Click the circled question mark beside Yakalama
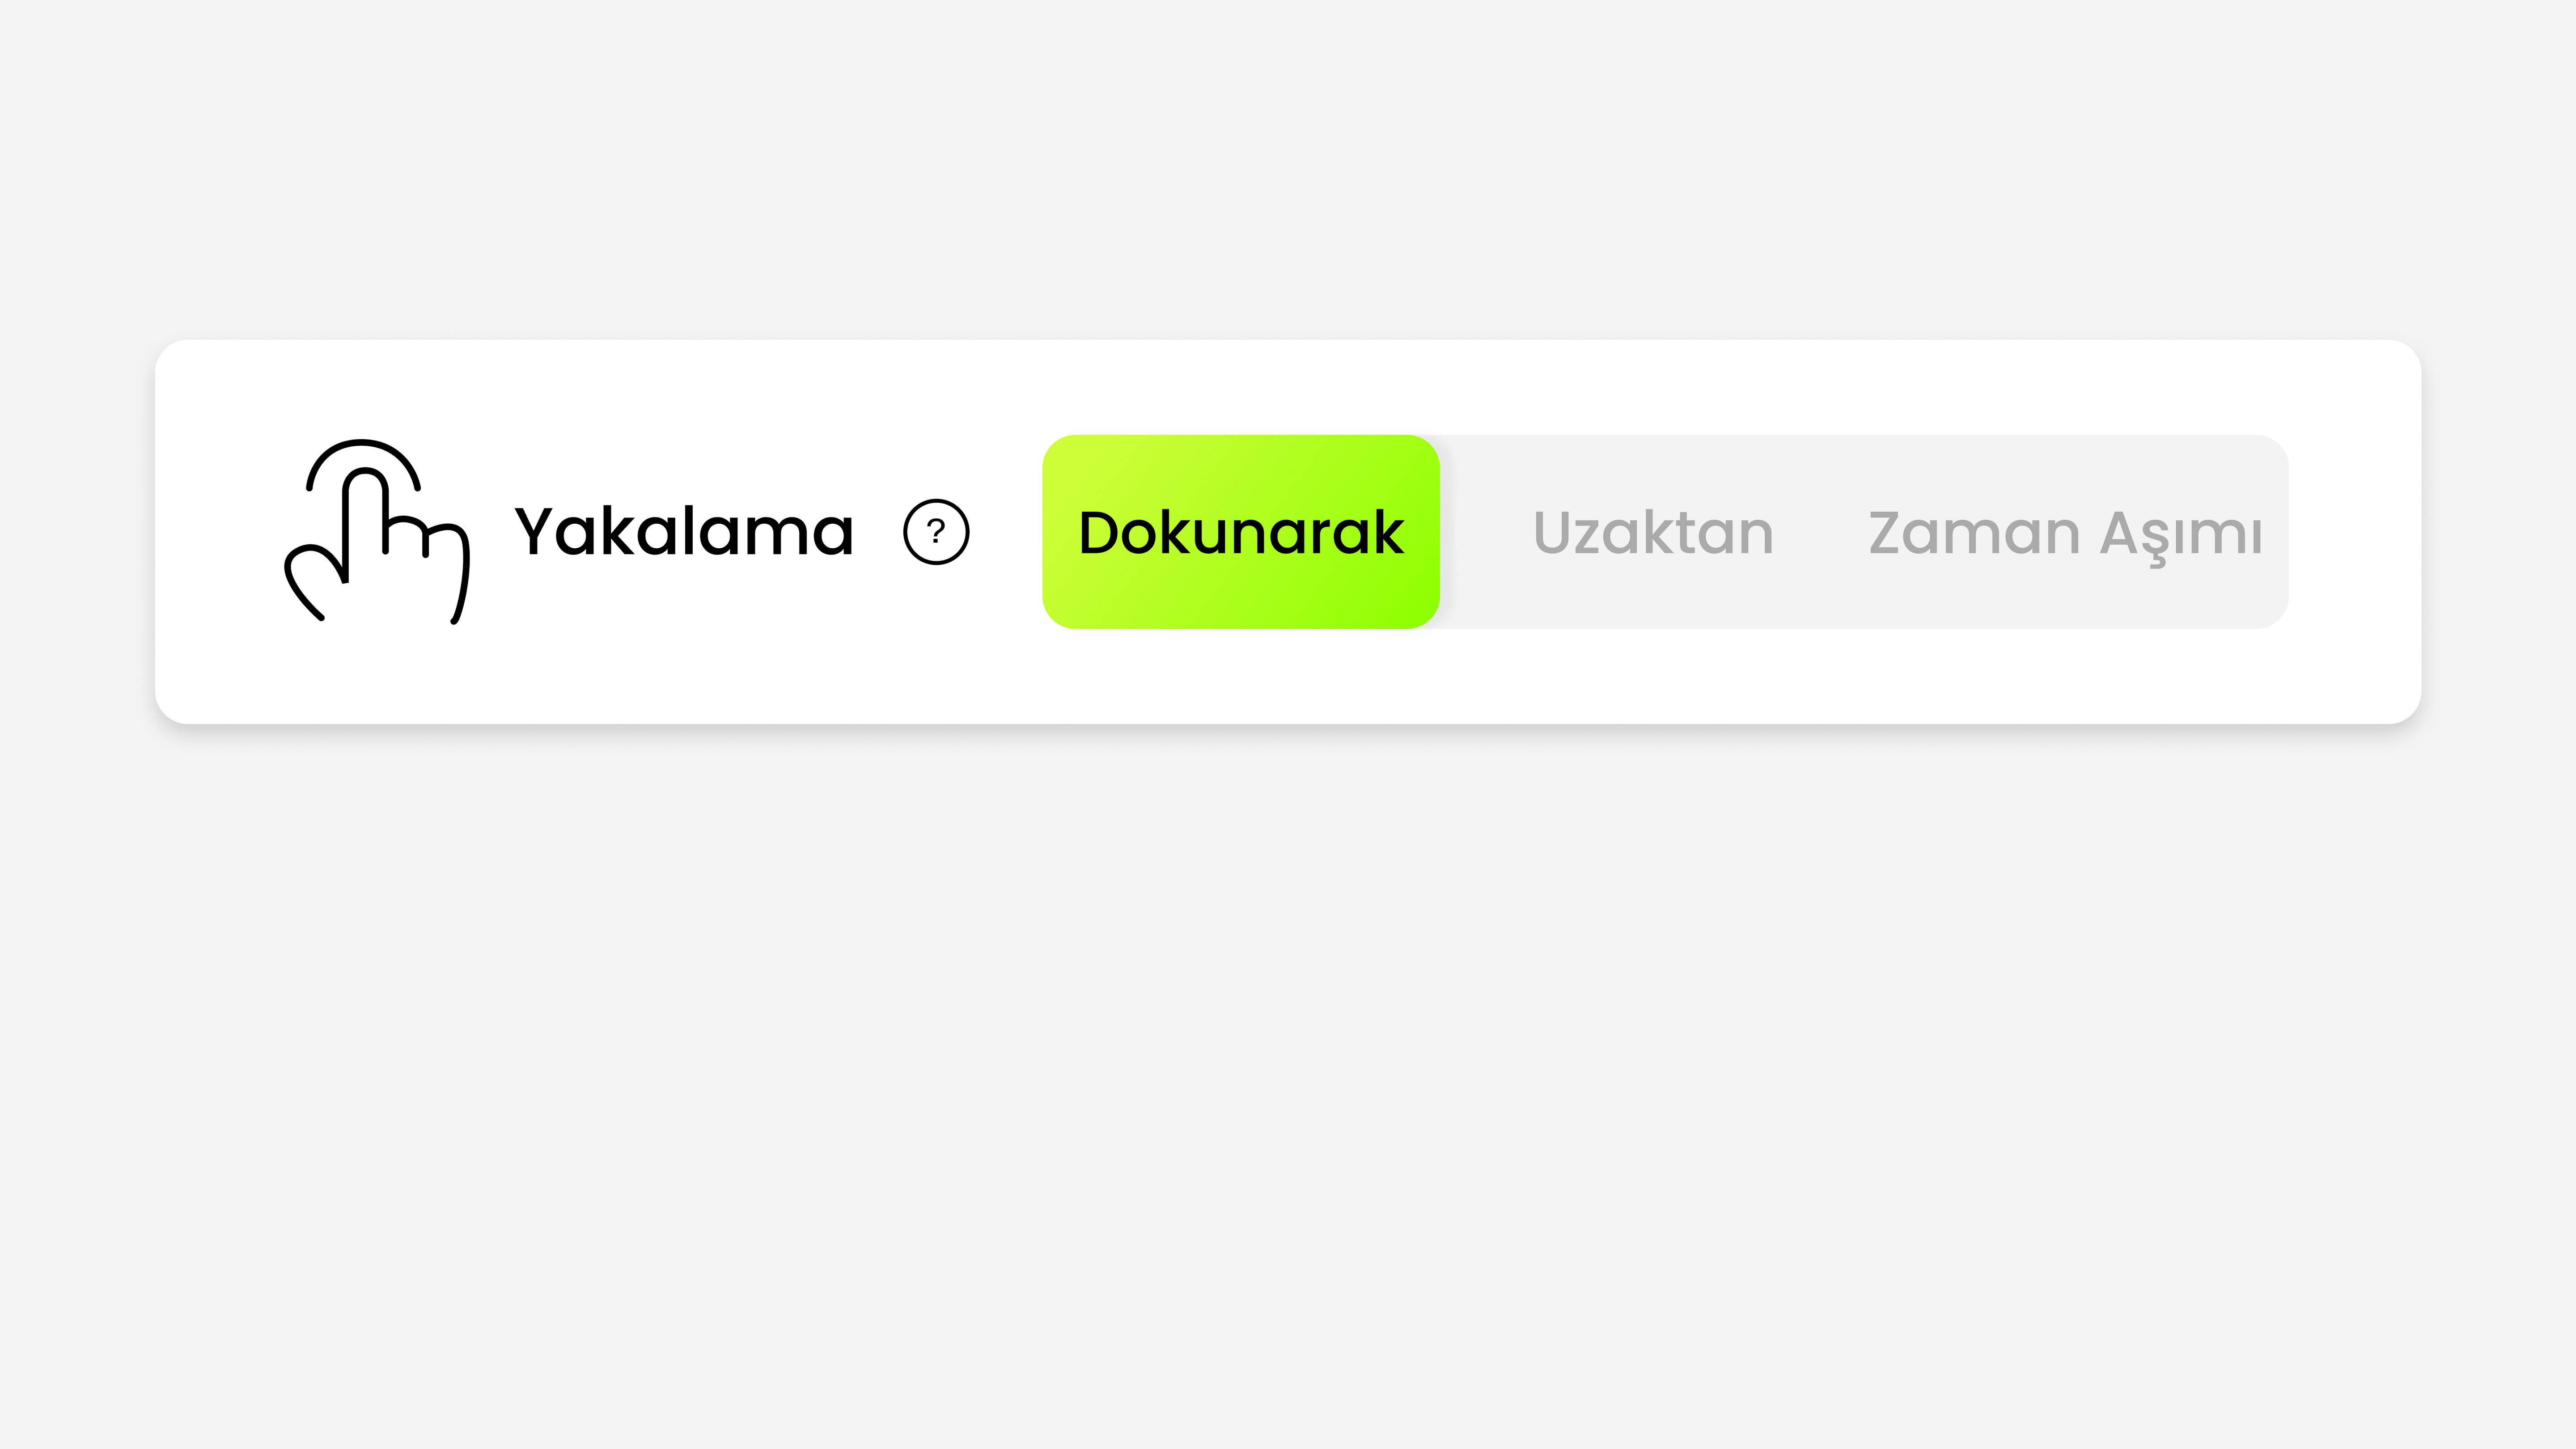Viewport: 2576px width, 1449px height. pos(936,532)
